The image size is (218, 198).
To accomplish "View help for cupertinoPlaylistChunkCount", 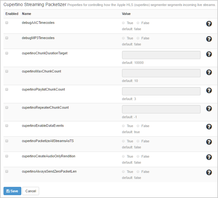I will pyautogui.click(x=209, y=91).
